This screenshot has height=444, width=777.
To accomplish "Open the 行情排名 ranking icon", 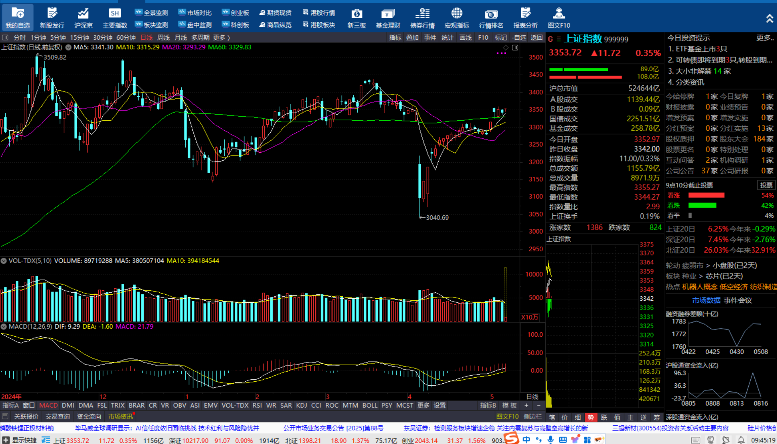I will click(x=491, y=18).
